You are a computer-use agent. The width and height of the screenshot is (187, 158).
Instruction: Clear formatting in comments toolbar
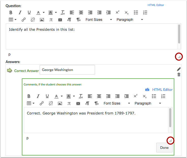point(81,96)
